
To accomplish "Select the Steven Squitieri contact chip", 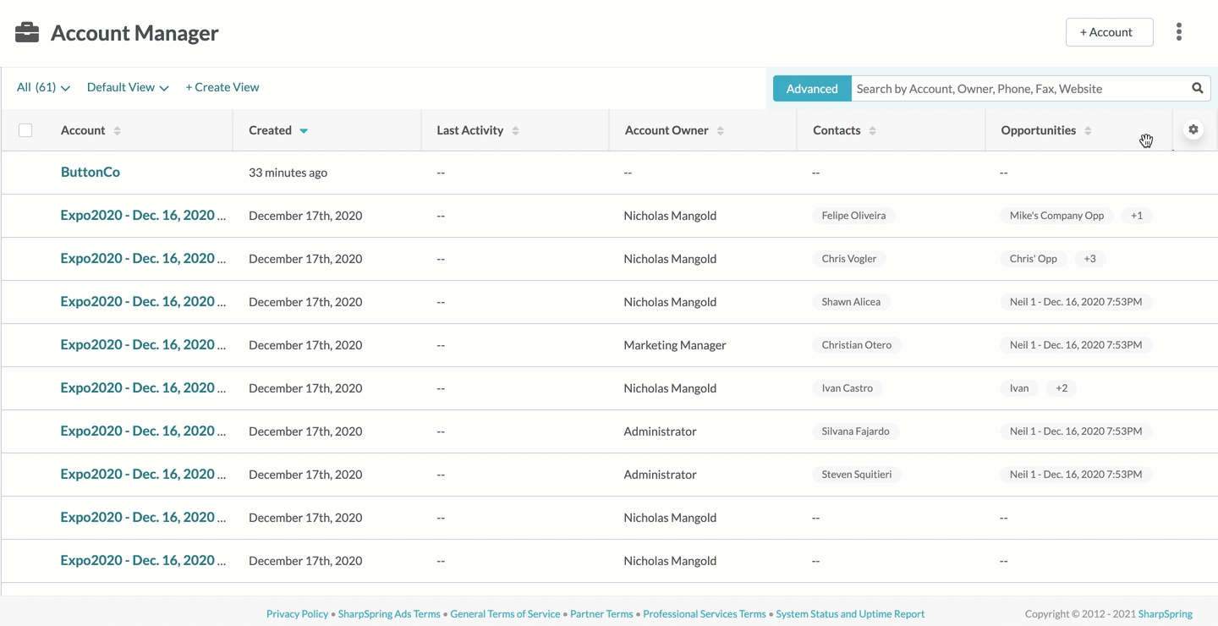I will pyautogui.click(x=857, y=475).
